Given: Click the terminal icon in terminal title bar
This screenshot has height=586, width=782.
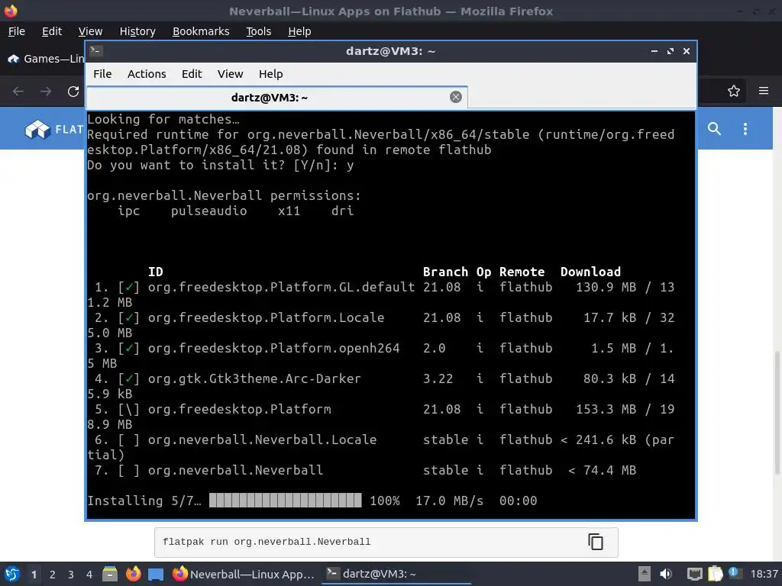Looking at the screenshot, I should click(96, 51).
